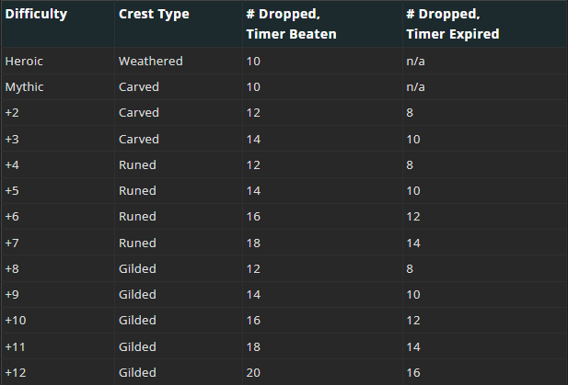The height and width of the screenshot is (385, 568).
Task: Click the +4 difficulty cell
Action: pyautogui.click(x=12, y=164)
